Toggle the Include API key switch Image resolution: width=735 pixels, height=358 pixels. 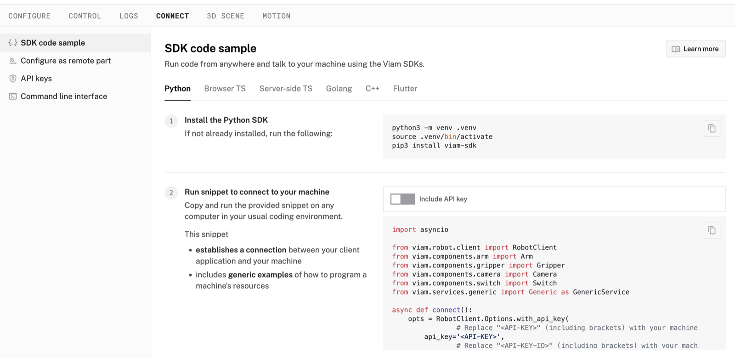pos(402,199)
